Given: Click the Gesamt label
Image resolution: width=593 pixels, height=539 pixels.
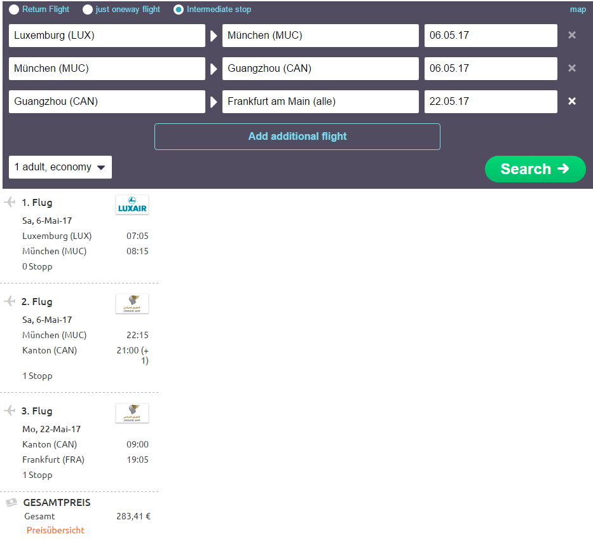Looking at the screenshot, I should tap(39, 516).
